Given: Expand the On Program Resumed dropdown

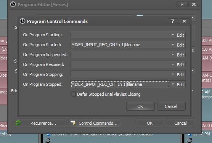Looking at the screenshot, I should click(x=173, y=64).
